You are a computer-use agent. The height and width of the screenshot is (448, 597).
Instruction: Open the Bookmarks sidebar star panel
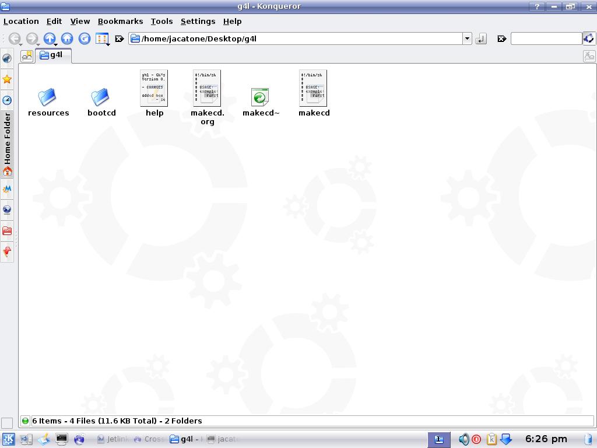7,79
